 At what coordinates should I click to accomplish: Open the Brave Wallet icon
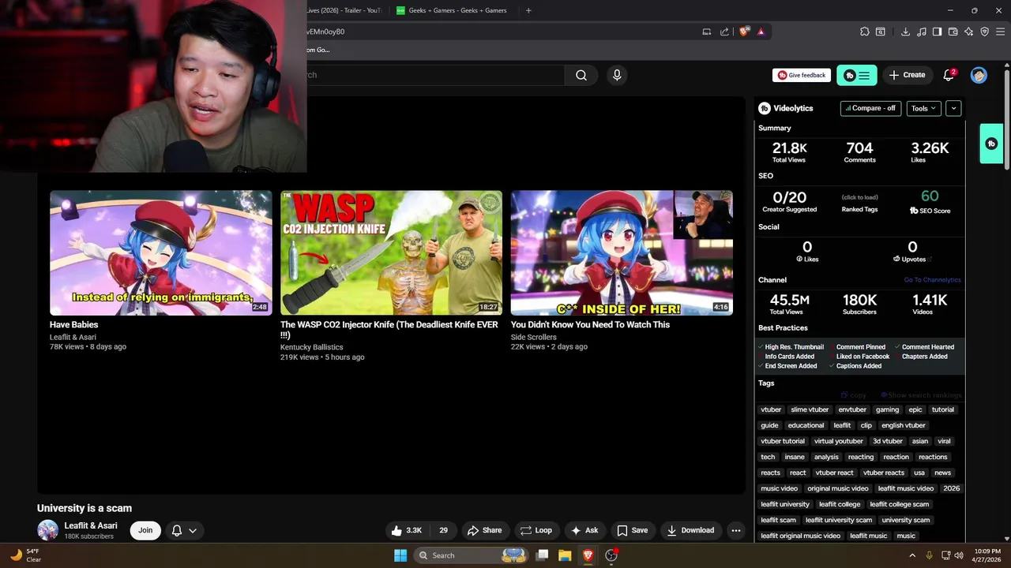point(953,32)
